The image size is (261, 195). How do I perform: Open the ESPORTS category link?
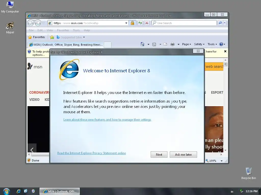pyautogui.click(x=217, y=92)
